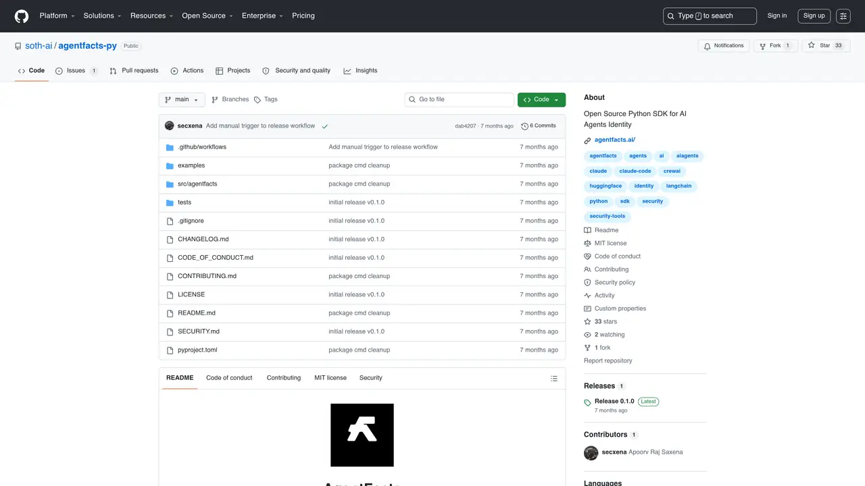The width and height of the screenshot is (865, 486).
Task: Select the Security README tab
Action: tap(371, 378)
